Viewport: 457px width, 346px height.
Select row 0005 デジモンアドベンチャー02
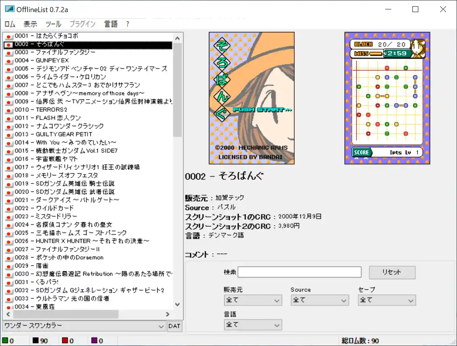coord(88,69)
